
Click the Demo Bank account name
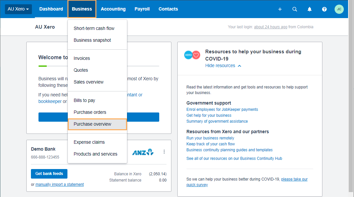pyautogui.click(x=43, y=149)
